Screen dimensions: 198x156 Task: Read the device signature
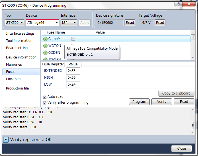[x=130, y=23]
